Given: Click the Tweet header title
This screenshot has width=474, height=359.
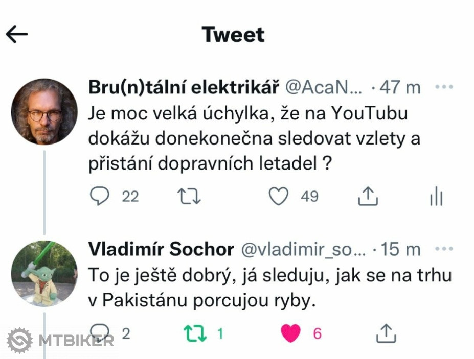Looking at the screenshot, I should (233, 34).
